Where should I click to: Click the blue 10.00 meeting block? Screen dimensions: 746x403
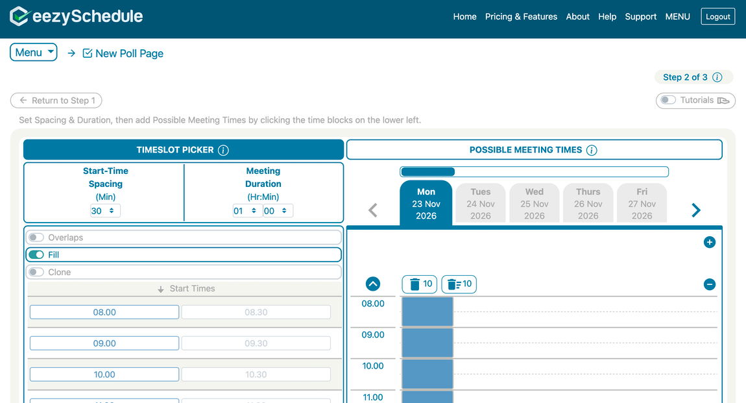[x=427, y=374]
